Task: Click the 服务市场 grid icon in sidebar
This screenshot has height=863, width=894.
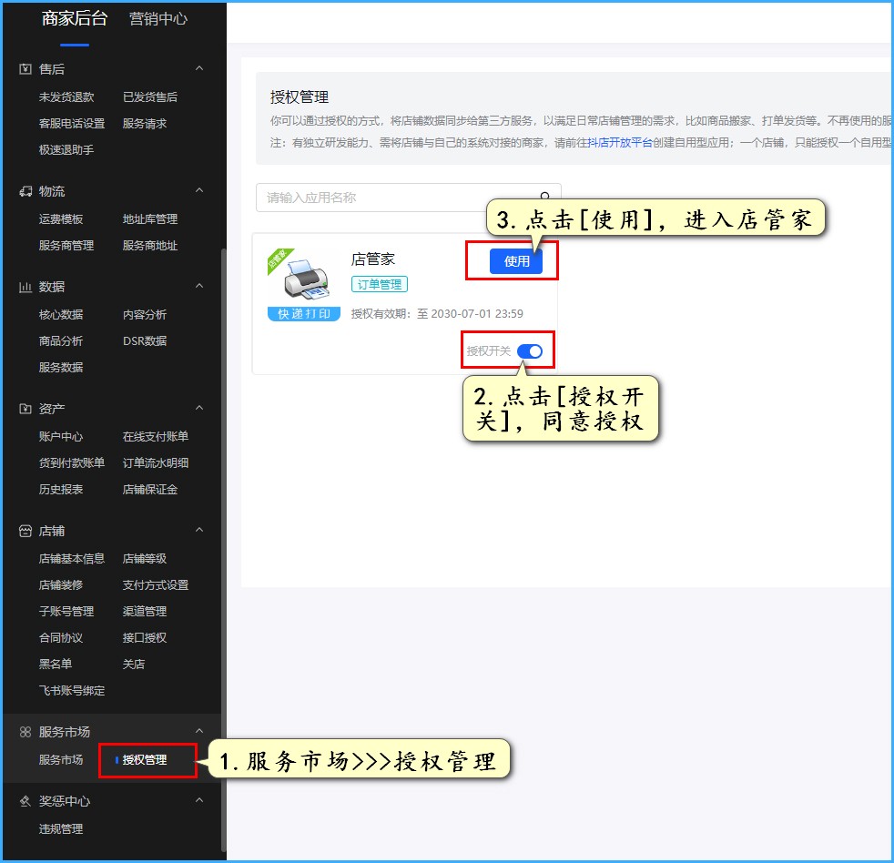Action: [x=25, y=732]
